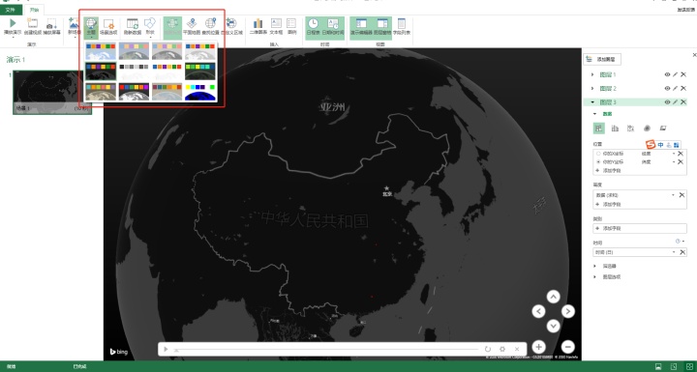Toggle the 演示编辑器 tour editor pane
Screen dimensions: 697x372
[x=361, y=27]
